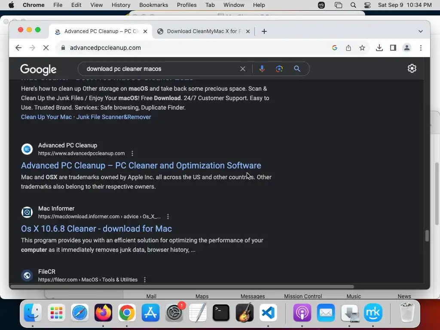Open a new tab with plus button
The width and height of the screenshot is (440, 330).
click(264, 31)
